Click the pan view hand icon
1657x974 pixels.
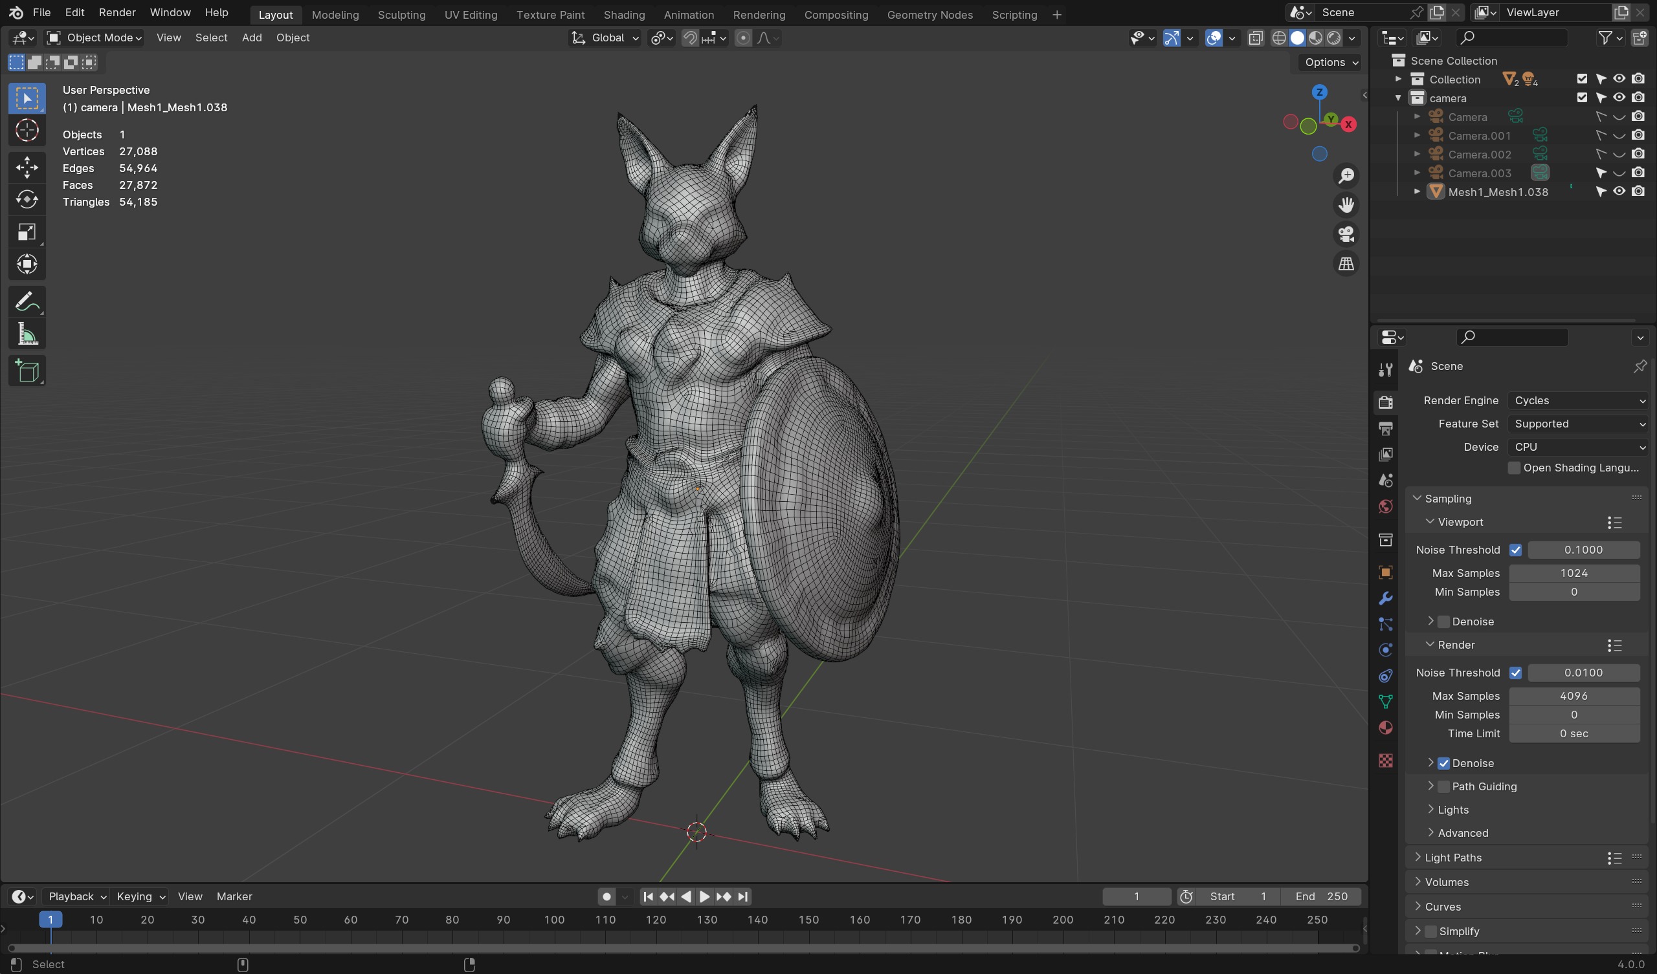[x=1346, y=205]
